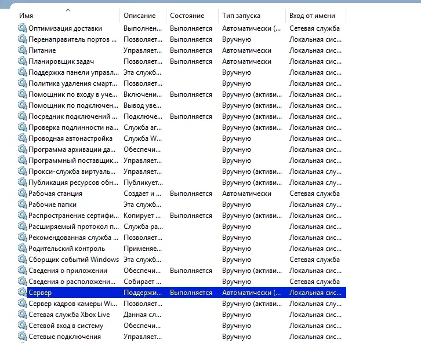
Task: Click the gear icon of Программный поставщик
Action: 23,160
